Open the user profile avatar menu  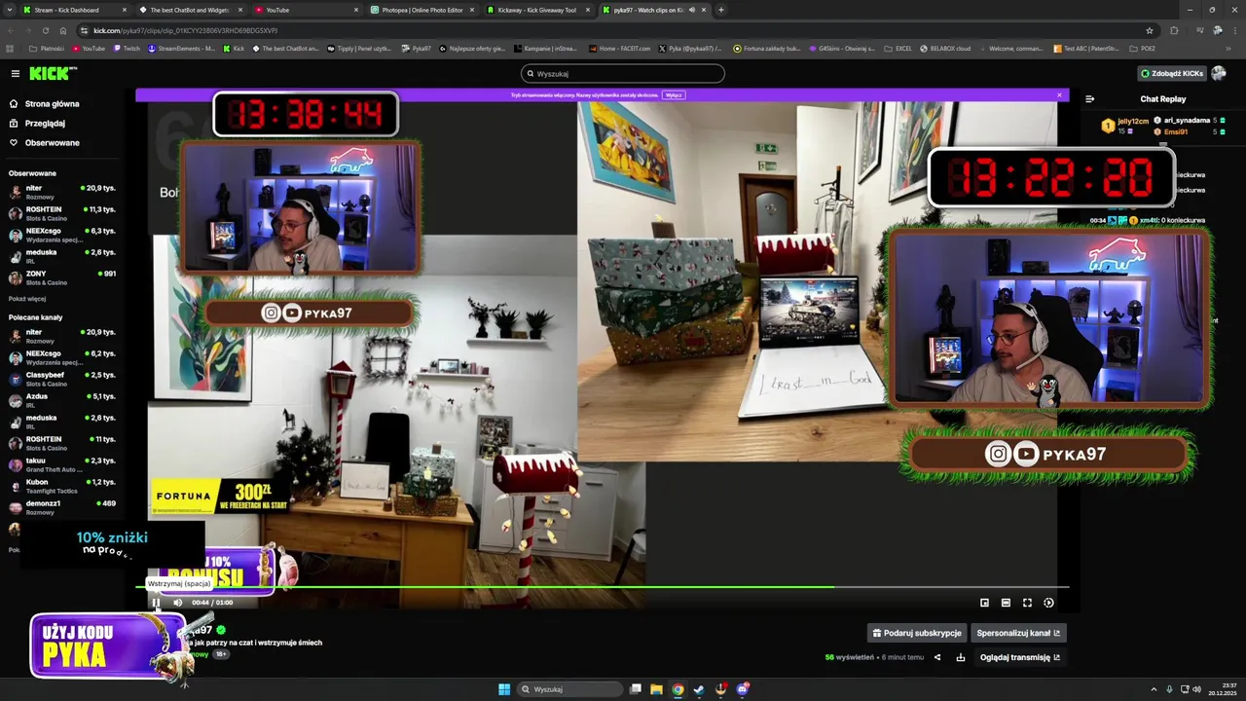coord(1219,73)
